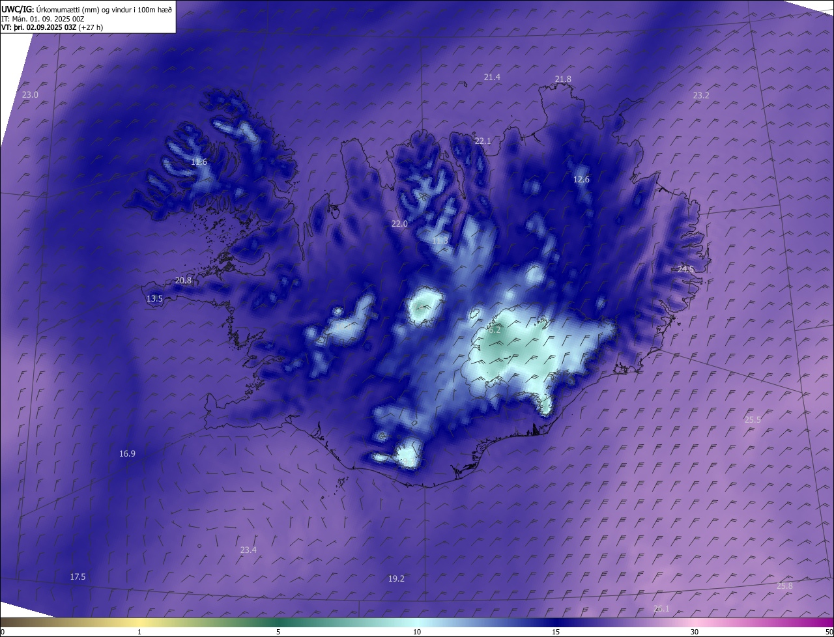The image size is (834, 637).
Task: Click the 22.1 value on the map
Action: click(x=483, y=141)
